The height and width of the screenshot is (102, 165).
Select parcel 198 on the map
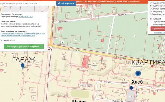point(3,64)
